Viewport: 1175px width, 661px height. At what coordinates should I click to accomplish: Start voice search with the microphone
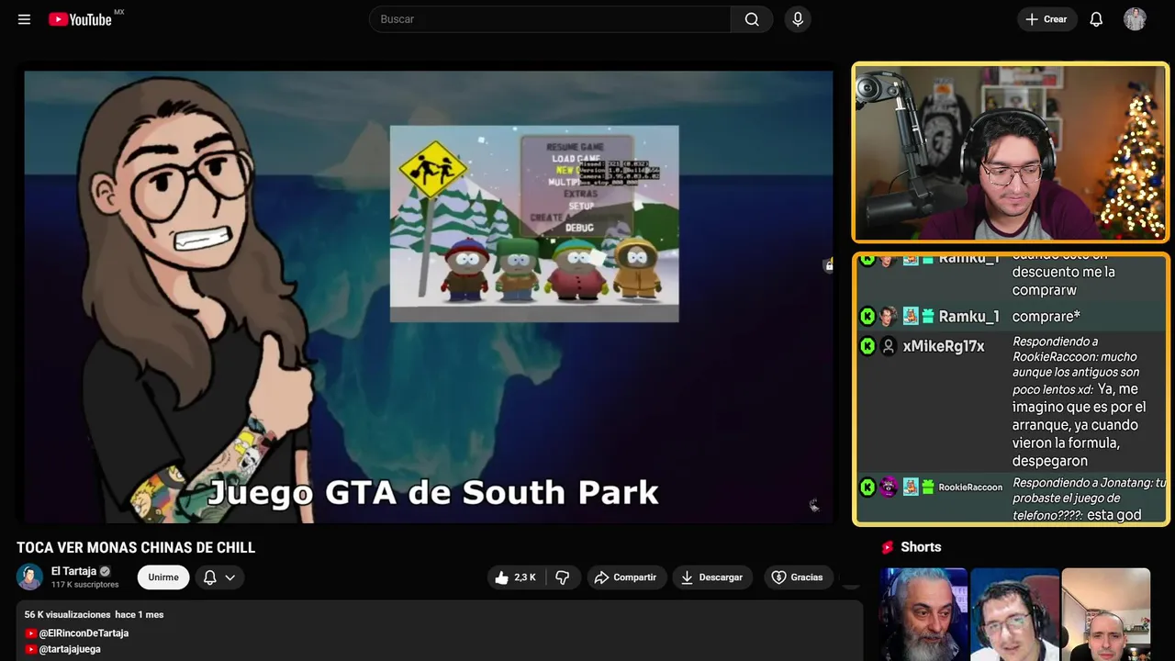click(798, 19)
